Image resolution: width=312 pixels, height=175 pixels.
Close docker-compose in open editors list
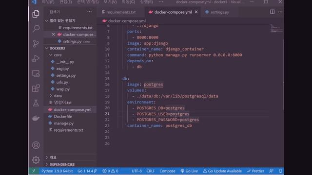[53, 35]
